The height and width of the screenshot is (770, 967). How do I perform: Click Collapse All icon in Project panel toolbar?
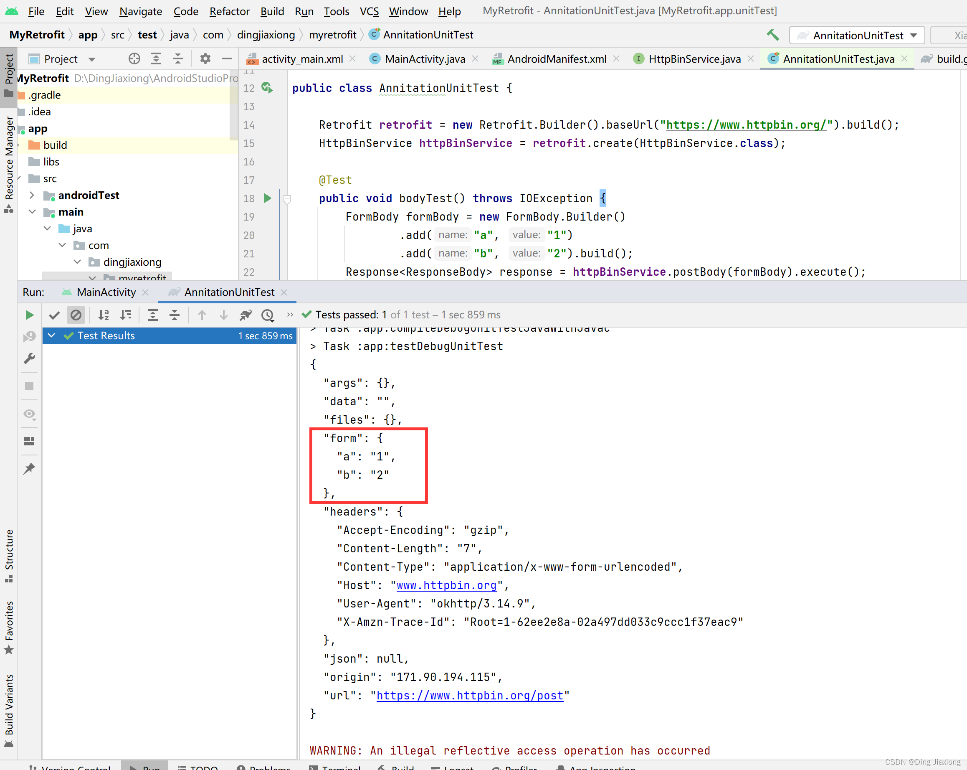tap(177, 59)
